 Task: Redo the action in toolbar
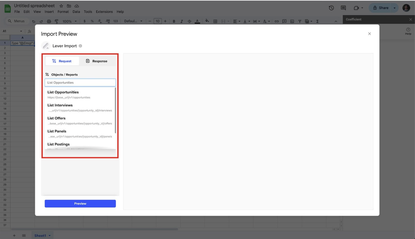click(41, 21)
